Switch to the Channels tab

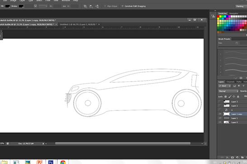(230, 82)
